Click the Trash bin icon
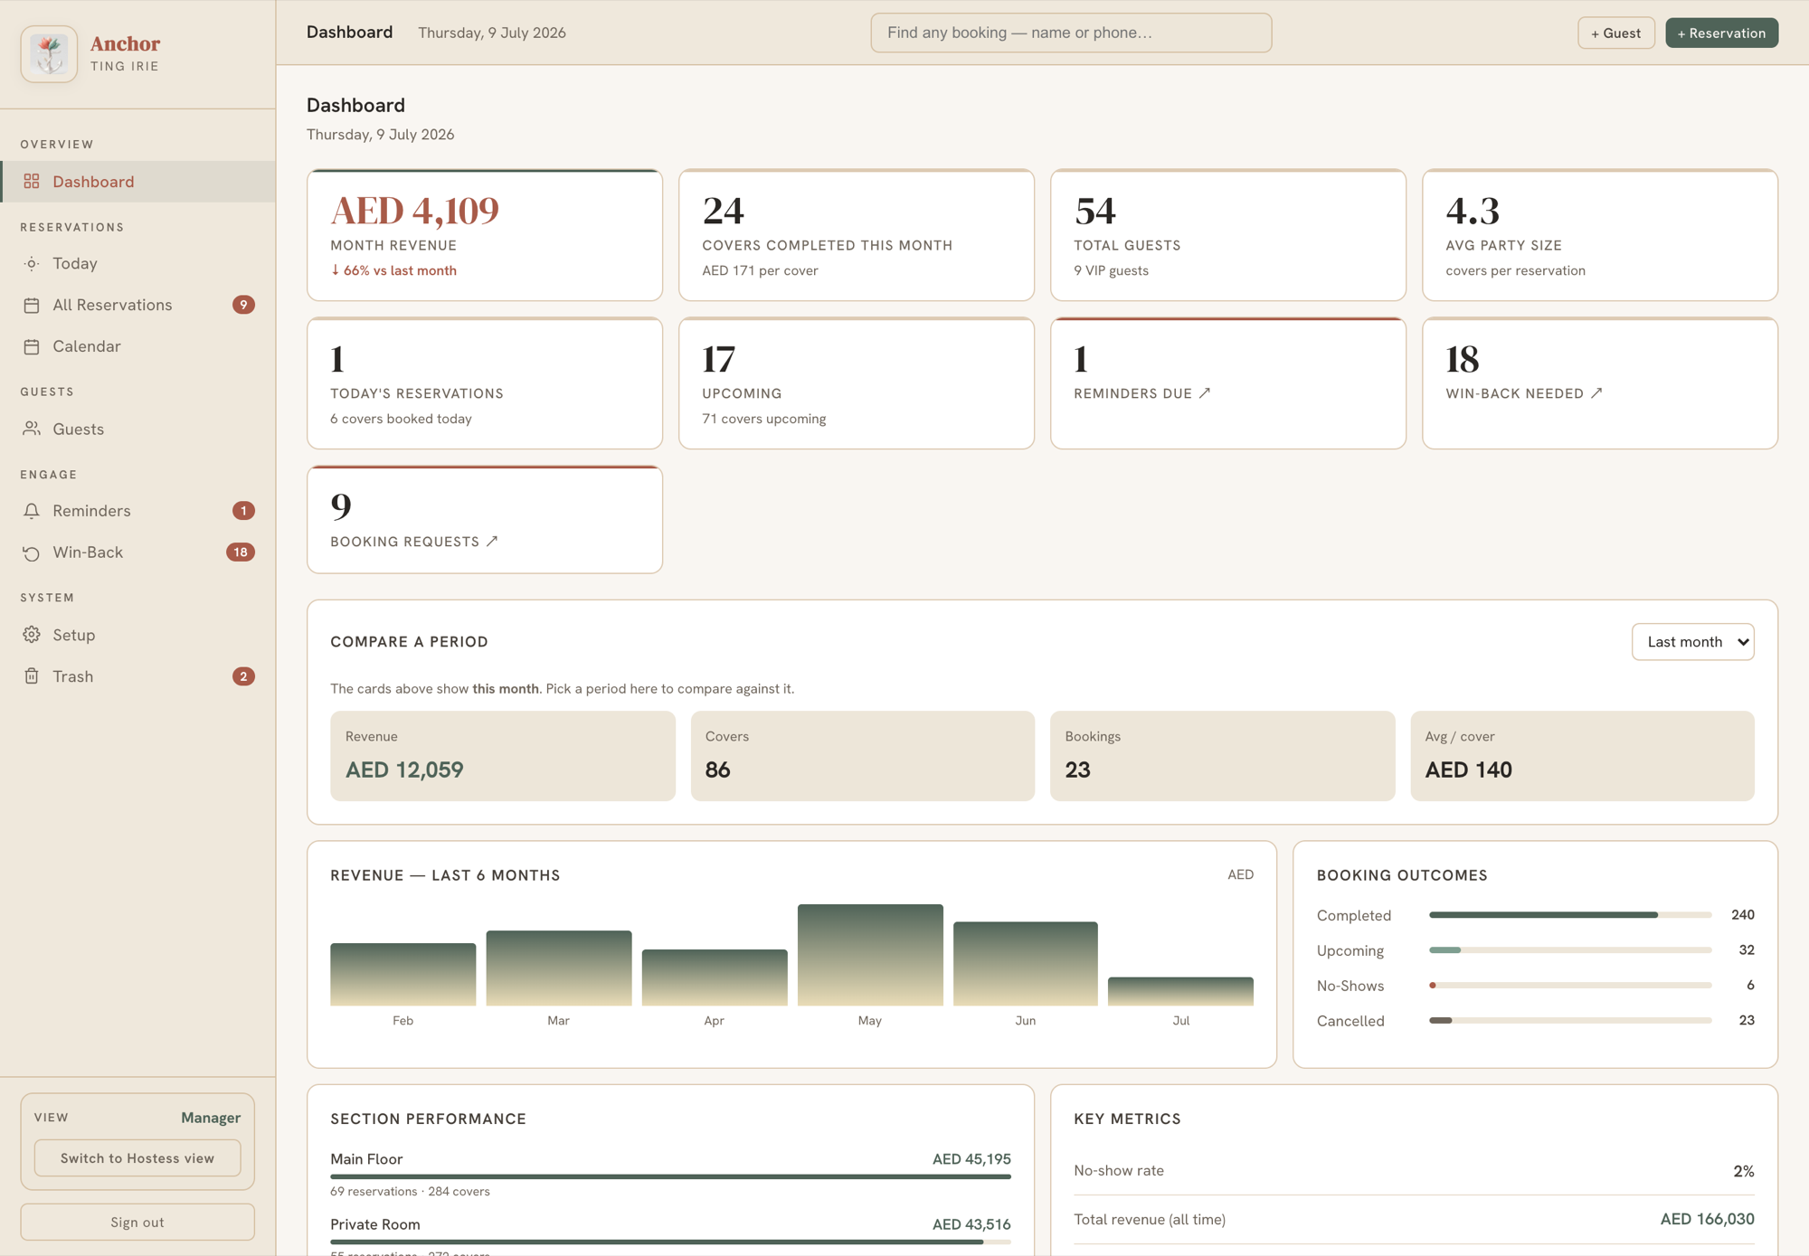1809x1256 pixels. [x=32, y=676]
